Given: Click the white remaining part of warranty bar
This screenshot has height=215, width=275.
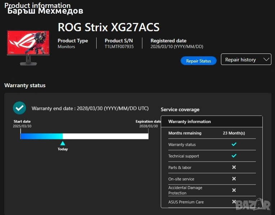Looking at the screenshot, I should tap(105, 136).
